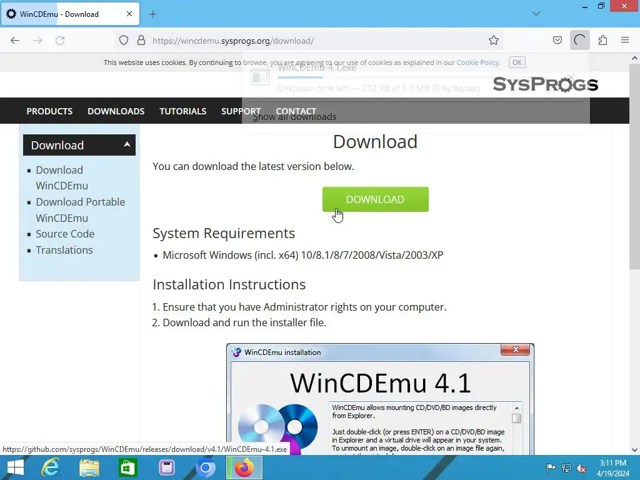Click the SysProgs logo
This screenshot has height=480, width=640.
click(545, 84)
